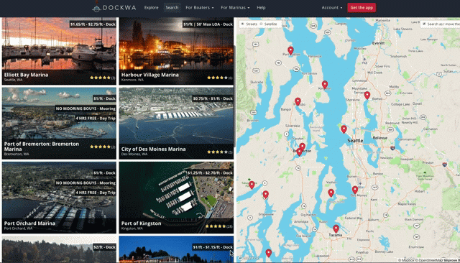The image size is (460, 263).
Task: Go to the Help page
Action: (x=261, y=8)
